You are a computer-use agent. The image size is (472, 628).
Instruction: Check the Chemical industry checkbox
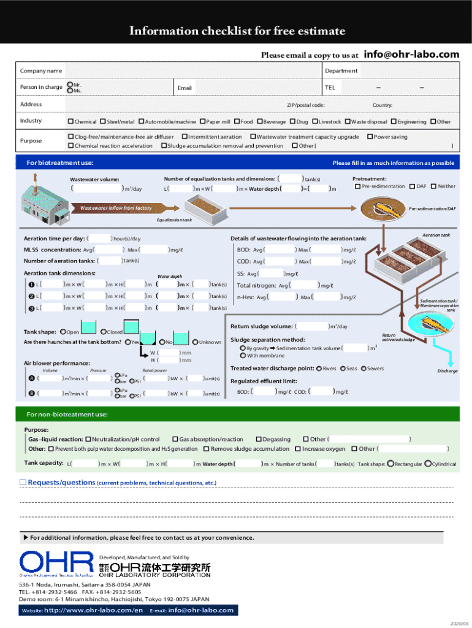coord(70,121)
